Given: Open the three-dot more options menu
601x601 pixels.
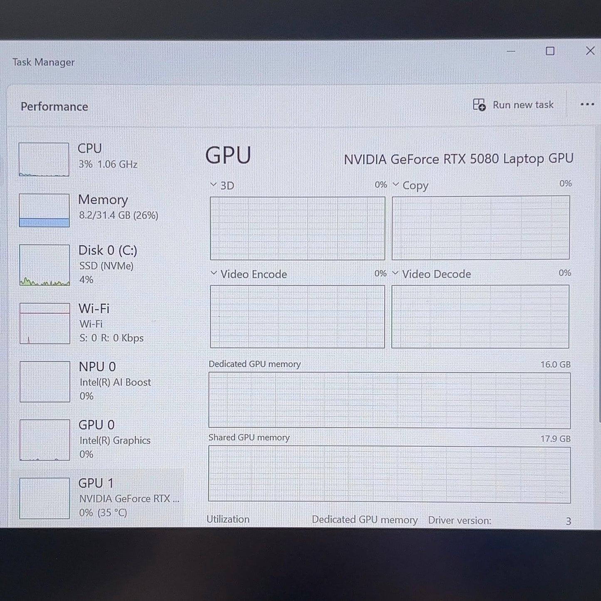Looking at the screenshot, I should (x=587, y=104).
